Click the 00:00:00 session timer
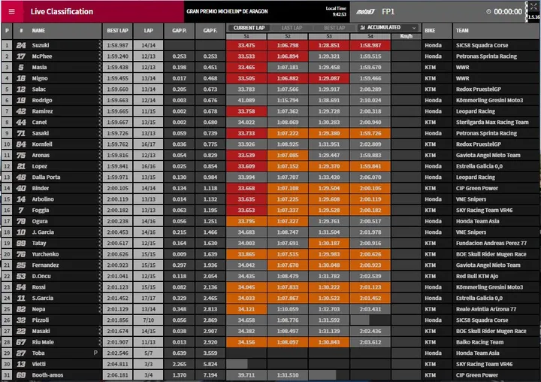The height and width of the screenshot is (382, 541). [508, 12]
